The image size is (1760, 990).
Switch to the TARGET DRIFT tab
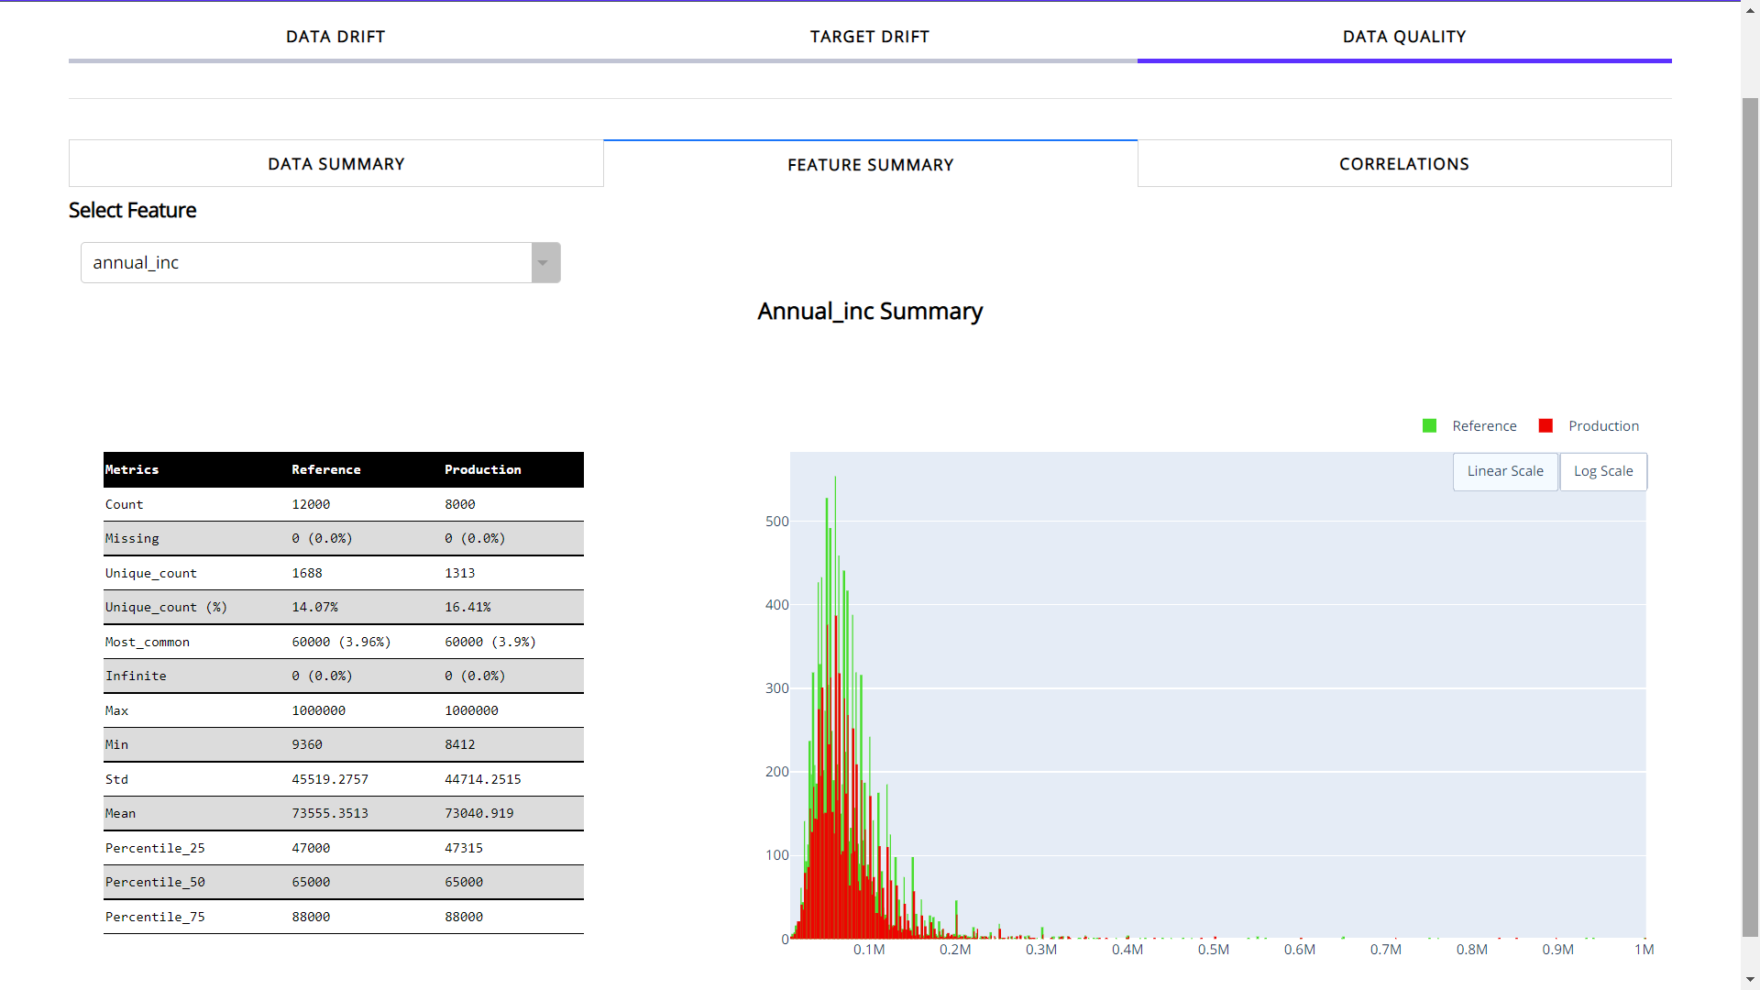click(870, 37)
